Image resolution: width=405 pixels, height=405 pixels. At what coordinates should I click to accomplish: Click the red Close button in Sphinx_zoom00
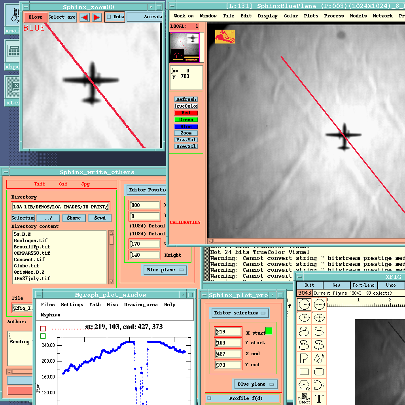pyautogui.click(x=36, y=17)
